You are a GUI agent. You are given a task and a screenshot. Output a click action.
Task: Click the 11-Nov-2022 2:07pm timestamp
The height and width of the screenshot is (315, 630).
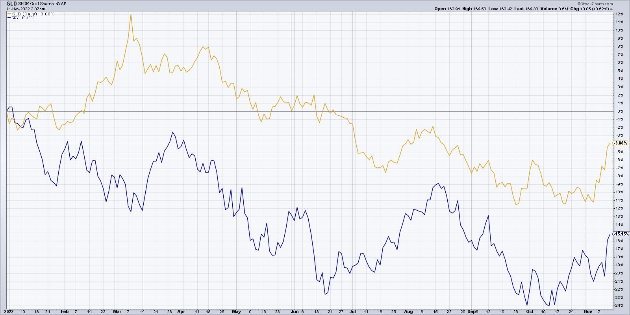24,9
